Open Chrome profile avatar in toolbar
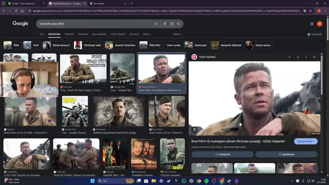Screen dimensions: 329x185 [x=319, y=11]
